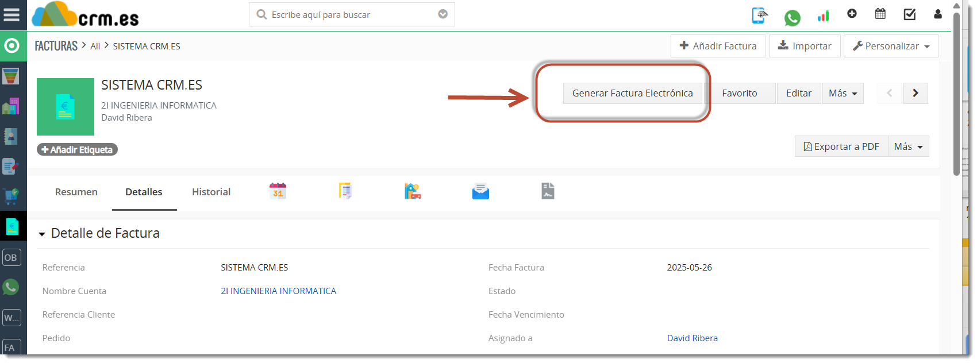
Task: Open WhatsApp from the left sidebar
Action: click(11, 287)
